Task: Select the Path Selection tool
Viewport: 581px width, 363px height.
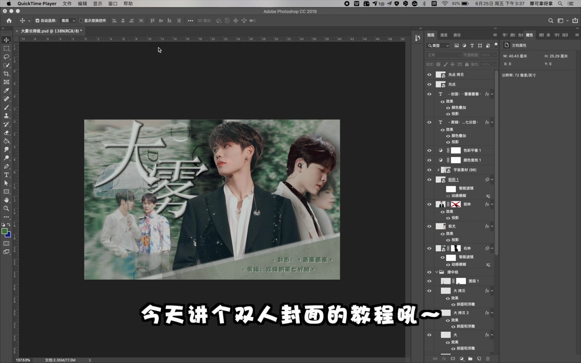Action: pyautogui.click(x=6, y=183)
